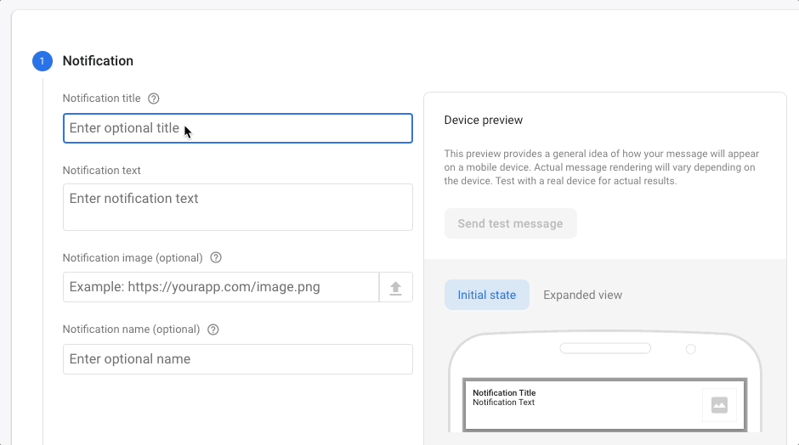Image resolution: width=799 pixels, height=445 pixels.
Task: Click the step 1 Notification badge
Action: click(x=42, y=61)
